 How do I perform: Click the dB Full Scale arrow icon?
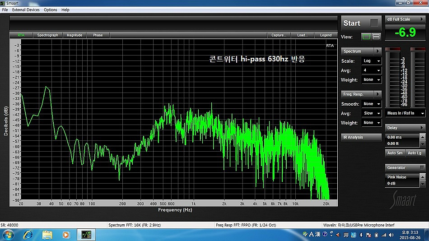click(x=422, y=19)
